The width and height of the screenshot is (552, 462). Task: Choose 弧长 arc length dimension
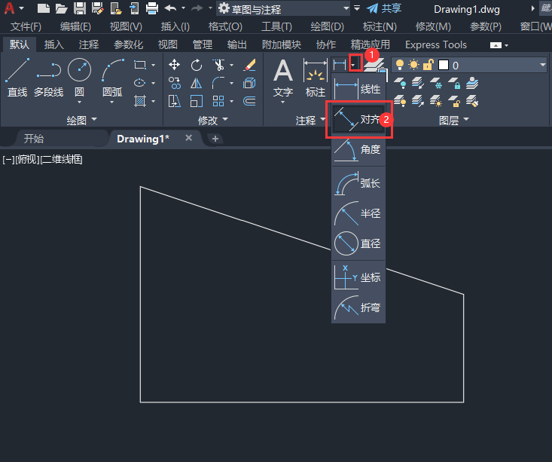tap(359, 183)
